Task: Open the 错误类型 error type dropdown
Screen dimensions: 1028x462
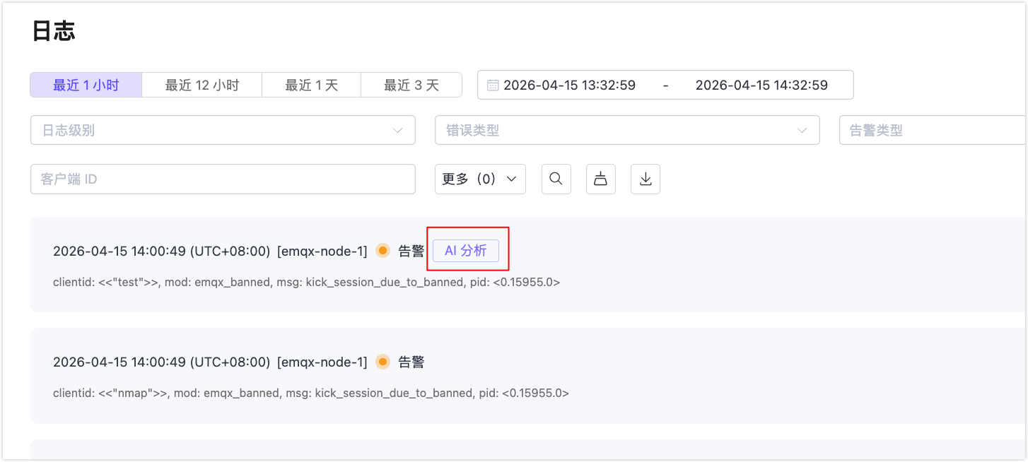Action: point(626,130)
